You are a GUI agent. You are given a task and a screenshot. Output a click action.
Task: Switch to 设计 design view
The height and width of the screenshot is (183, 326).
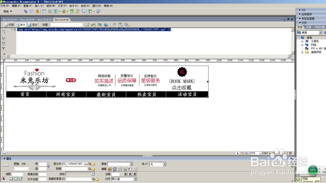pos(32,25)
